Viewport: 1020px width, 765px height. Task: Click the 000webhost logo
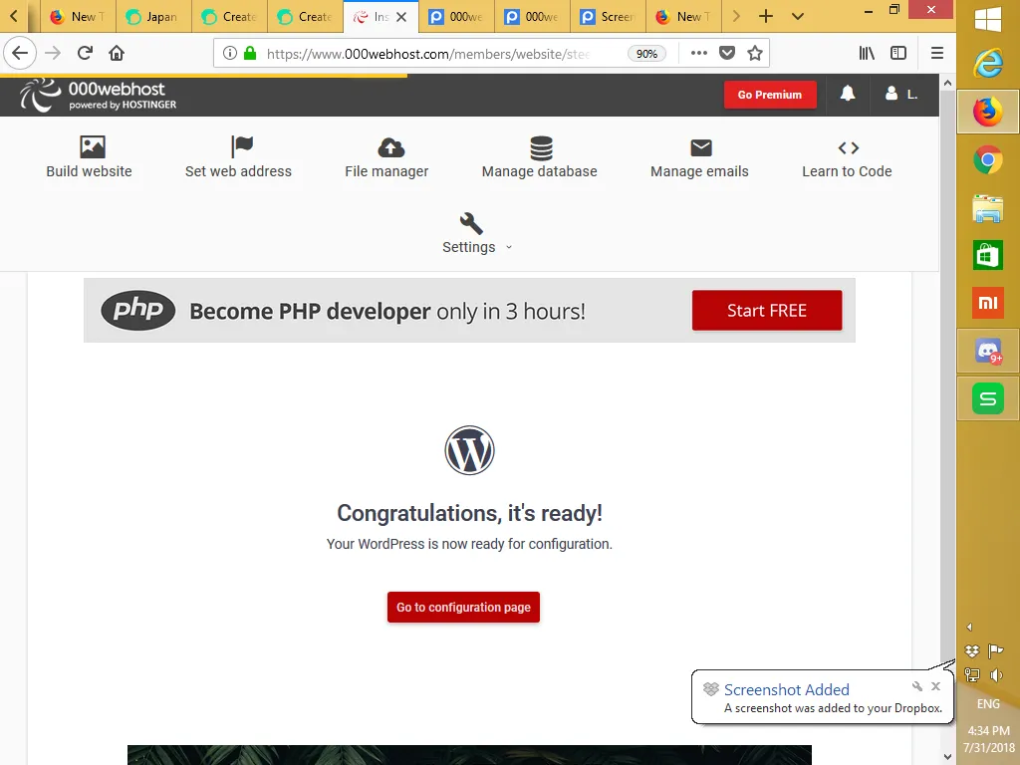98,95
